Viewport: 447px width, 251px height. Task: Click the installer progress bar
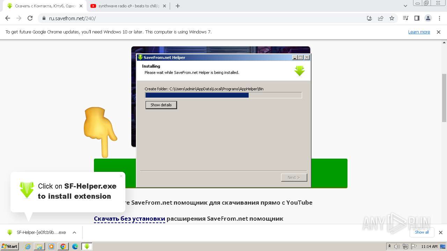click(223, 95)
